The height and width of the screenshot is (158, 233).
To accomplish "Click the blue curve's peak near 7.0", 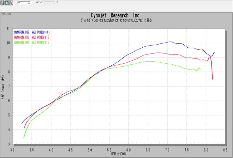I will coord(170,42).
